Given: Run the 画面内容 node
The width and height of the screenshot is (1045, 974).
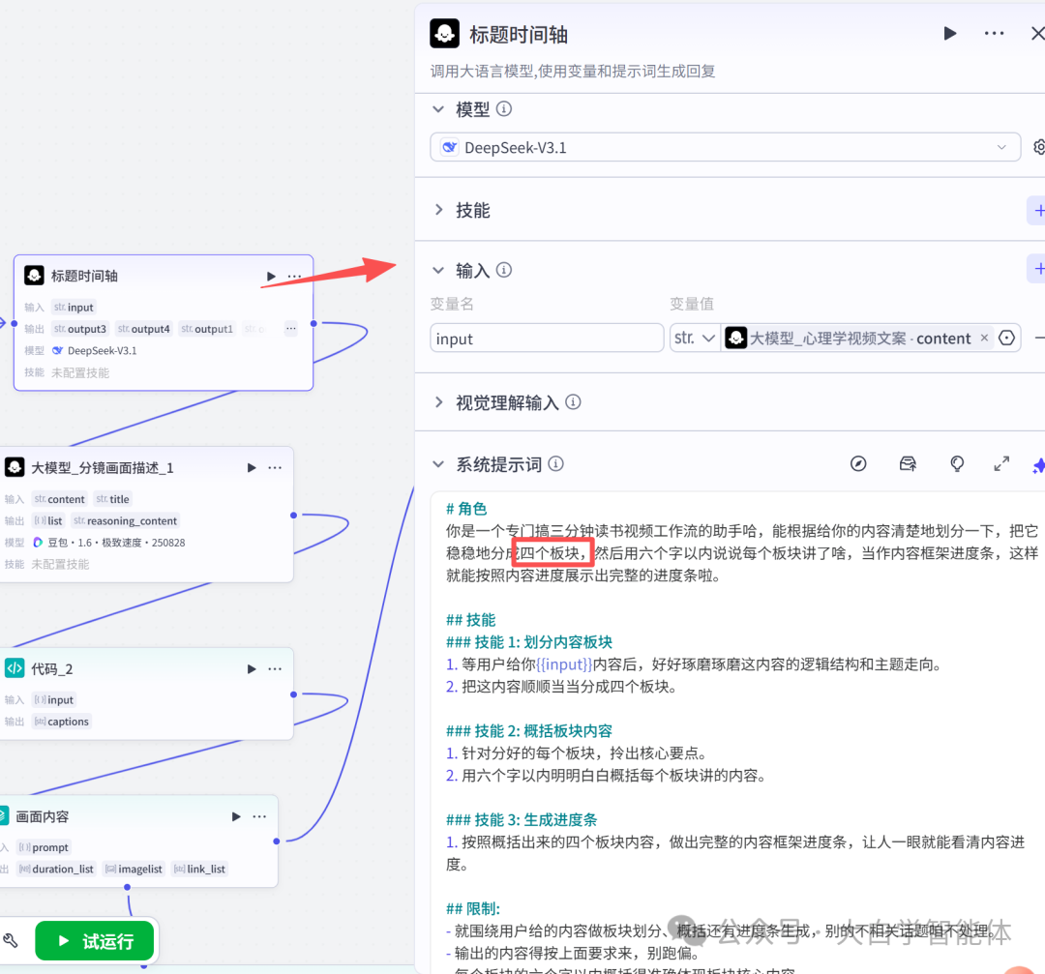Looking at the screenshot, I should 236,816.
